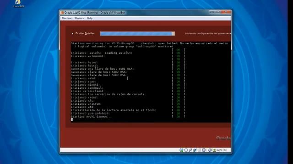Click the 'Iniciando hpssd:' console line
This screenshot has width=293, height=164.
point(84,66)
